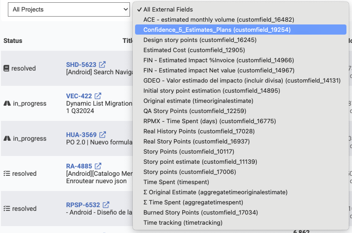Click external link icon next to RPSP-6532
Viewport: 352px width, 233px height.
coord(106,205)
